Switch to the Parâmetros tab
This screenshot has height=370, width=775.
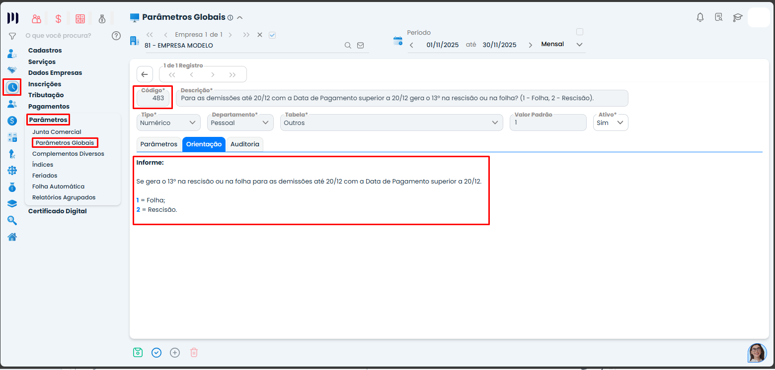[159, 144]
